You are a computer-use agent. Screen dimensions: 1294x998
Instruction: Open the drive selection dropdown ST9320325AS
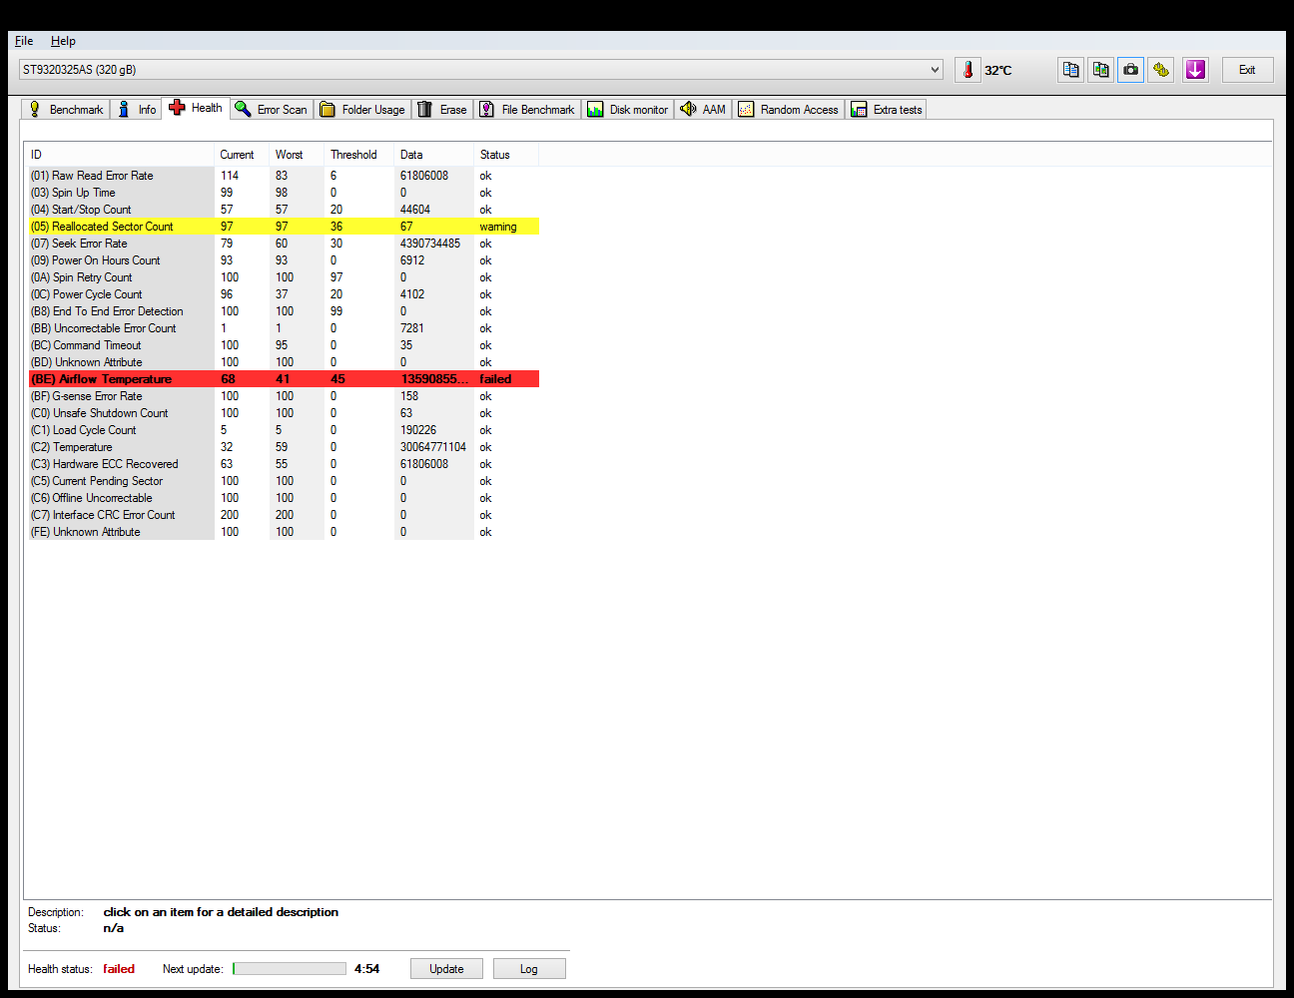[480, 70]
